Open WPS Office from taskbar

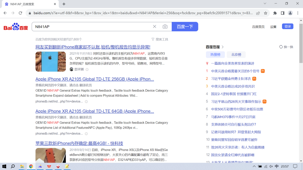49,166
